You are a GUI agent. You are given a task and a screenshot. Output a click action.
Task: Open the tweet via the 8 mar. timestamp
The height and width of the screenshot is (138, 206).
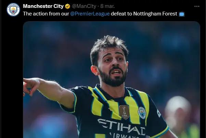(x=107, y=6)
